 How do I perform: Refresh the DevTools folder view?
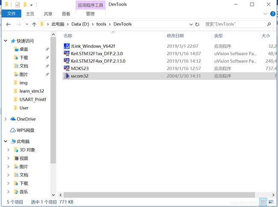pos(197,24)
